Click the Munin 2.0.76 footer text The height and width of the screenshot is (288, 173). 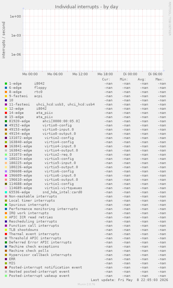point(86,284)
